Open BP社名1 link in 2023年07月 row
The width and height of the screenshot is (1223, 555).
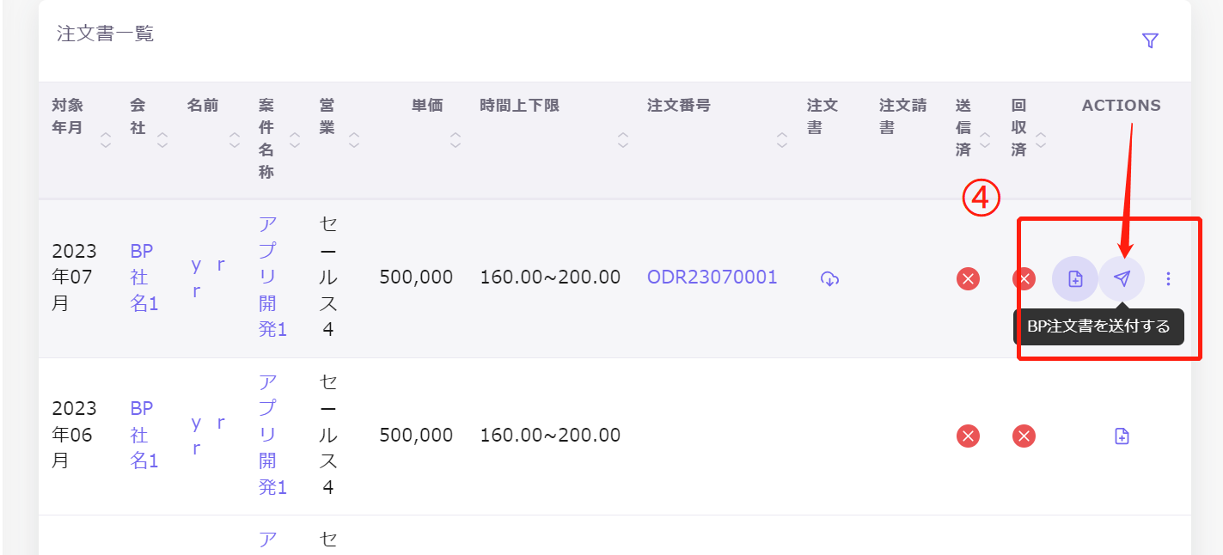click(x=144, y=277)
